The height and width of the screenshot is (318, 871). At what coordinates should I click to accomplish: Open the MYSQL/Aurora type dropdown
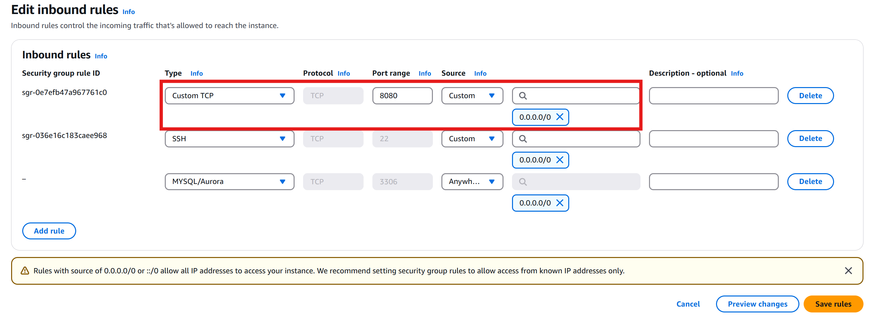(229, 182)
